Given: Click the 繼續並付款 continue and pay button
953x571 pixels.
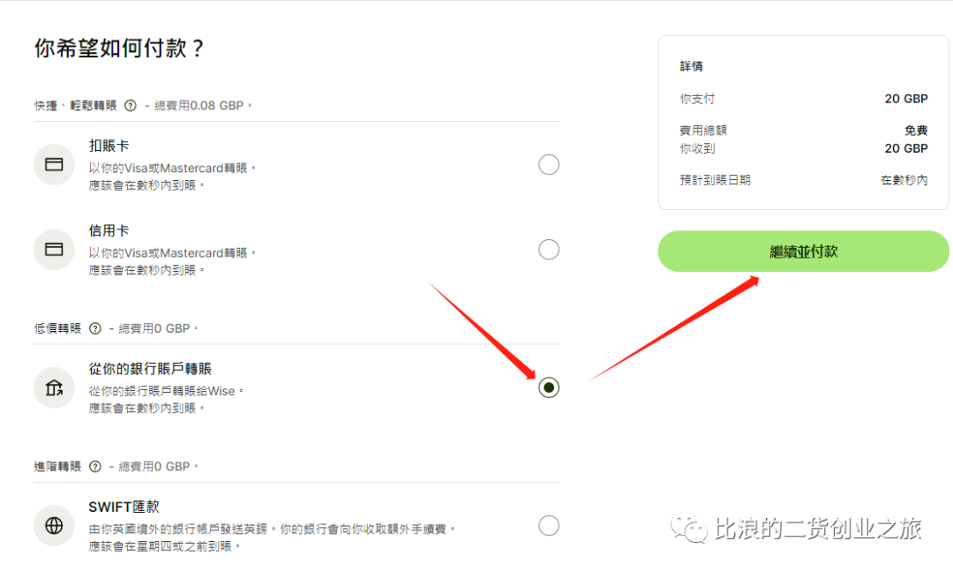Looking at the screenshot, I should (x=803, y=252).
